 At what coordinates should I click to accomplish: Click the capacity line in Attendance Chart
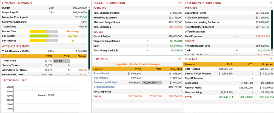pyautogui.click(x=46, y=97)
